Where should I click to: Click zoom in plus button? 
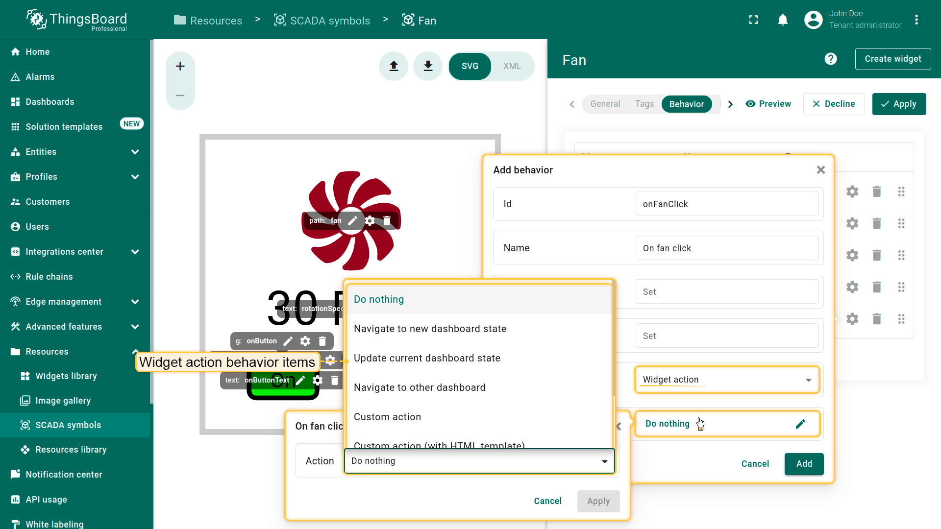click(180, 66)
